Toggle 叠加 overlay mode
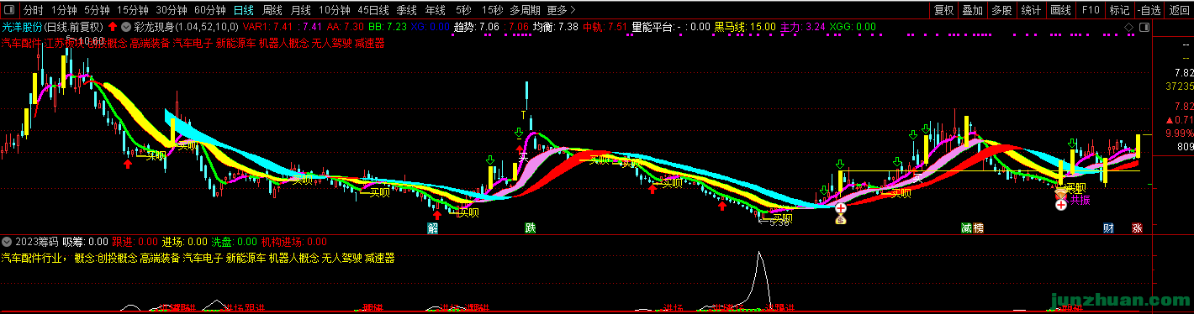 click(972, 11)
